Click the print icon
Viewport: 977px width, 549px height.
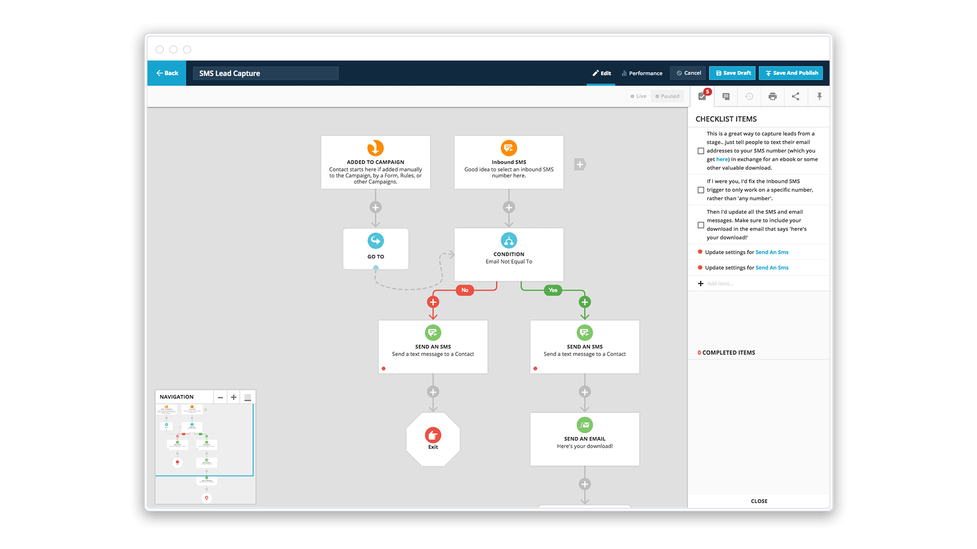(x=772, y=97)
